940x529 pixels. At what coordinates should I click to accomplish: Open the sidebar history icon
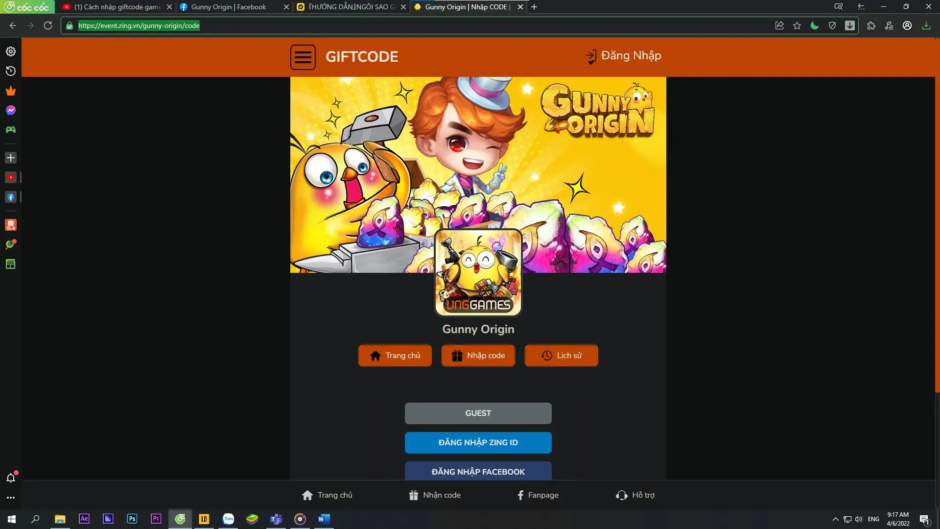[x=11, y=72]
